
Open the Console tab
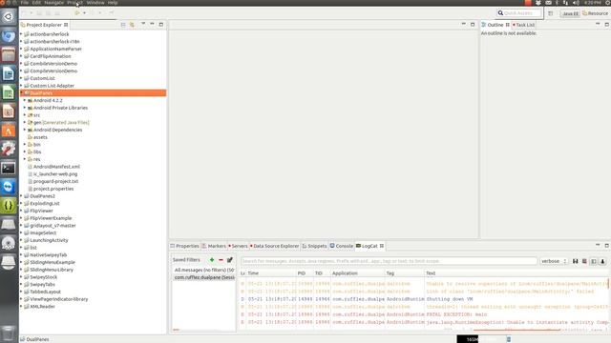pyautogui.click(x=342, y=246)
